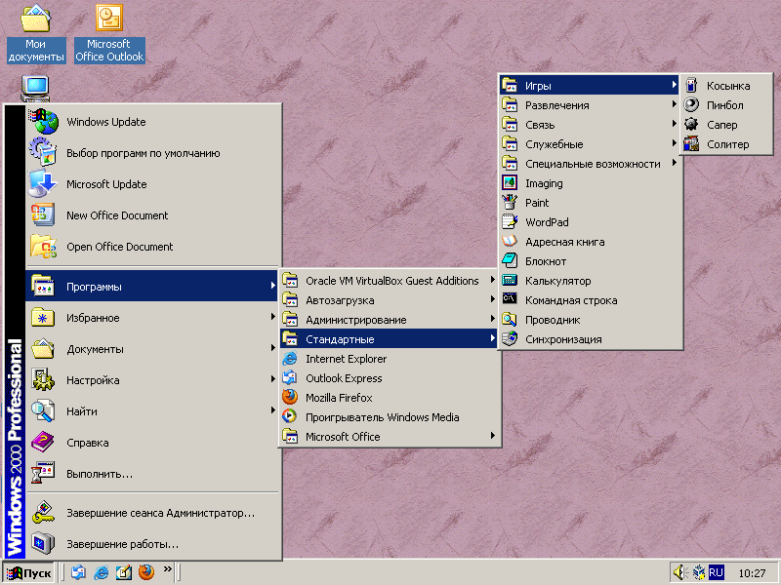Expand the quick launch overflow chevron

(167, 569)
